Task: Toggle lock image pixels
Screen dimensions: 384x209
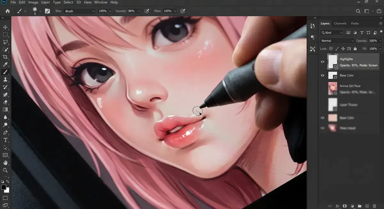Action: [337, 49]
